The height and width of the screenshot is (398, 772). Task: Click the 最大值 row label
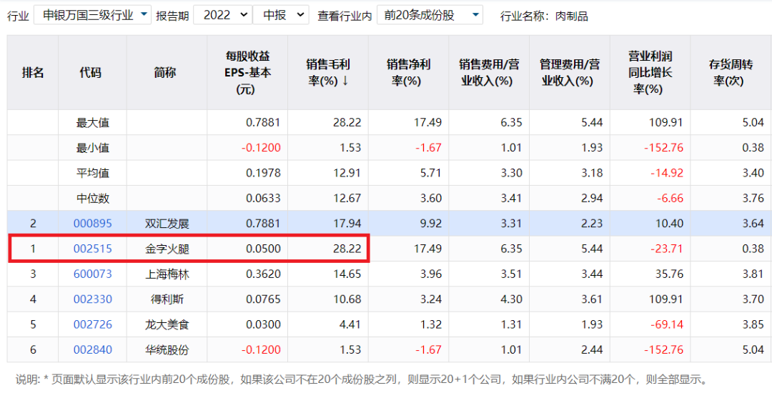[x=92, y=122]
